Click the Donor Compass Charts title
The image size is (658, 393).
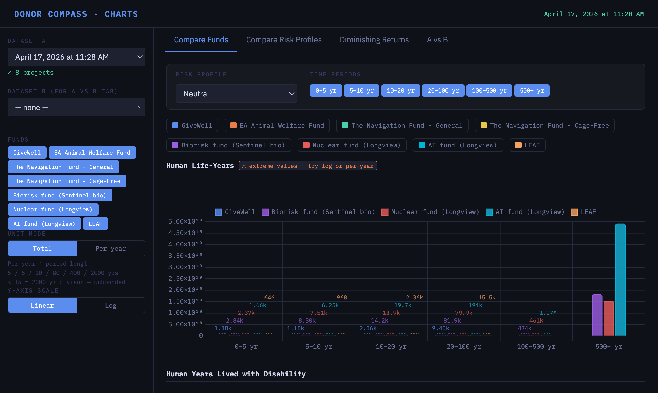tap(76, 14)
